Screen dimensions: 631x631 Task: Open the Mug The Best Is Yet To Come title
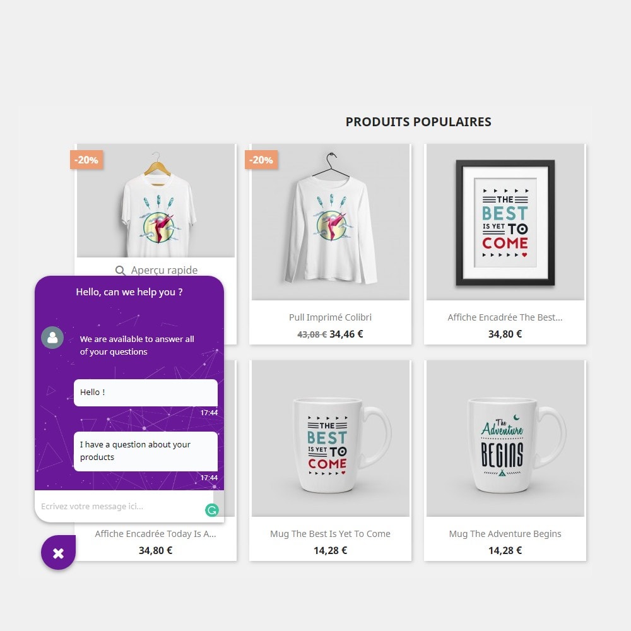click(330, 534)
